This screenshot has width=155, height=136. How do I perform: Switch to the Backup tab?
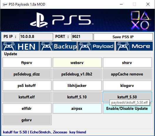pos(58,46)
